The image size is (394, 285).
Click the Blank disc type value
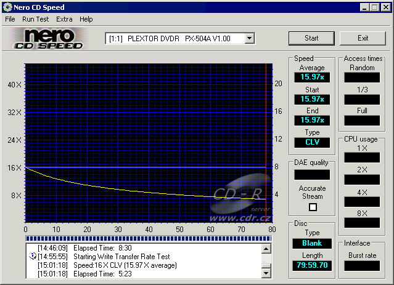click(x=312, y=243)
